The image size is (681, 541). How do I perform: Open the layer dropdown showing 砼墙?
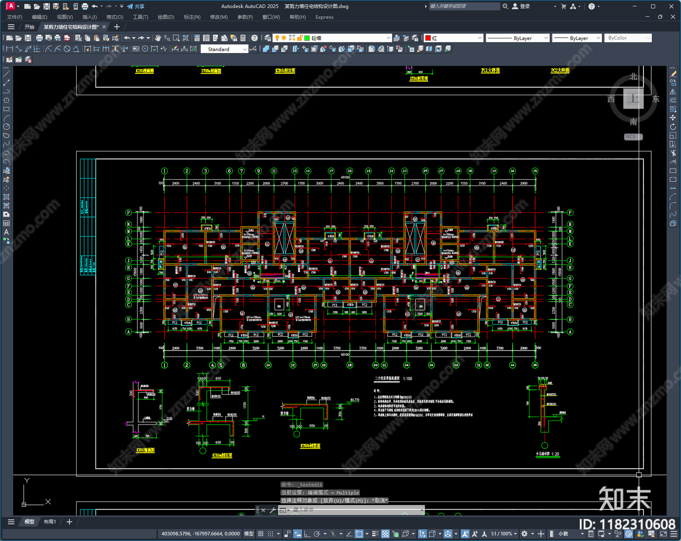[332, 38]
